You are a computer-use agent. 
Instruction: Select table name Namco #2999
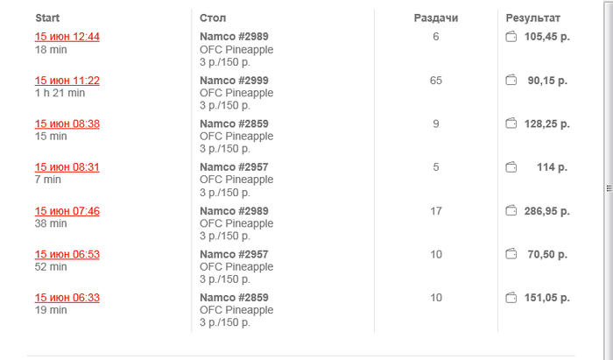234,81
